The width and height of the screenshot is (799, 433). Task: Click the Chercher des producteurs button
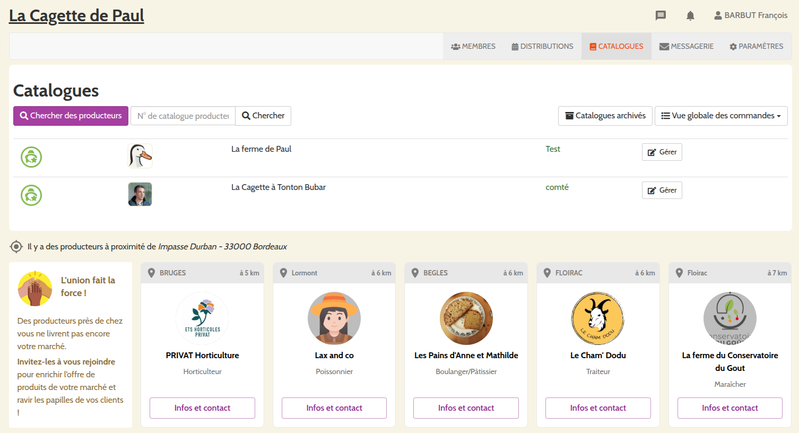coord(71,116)
